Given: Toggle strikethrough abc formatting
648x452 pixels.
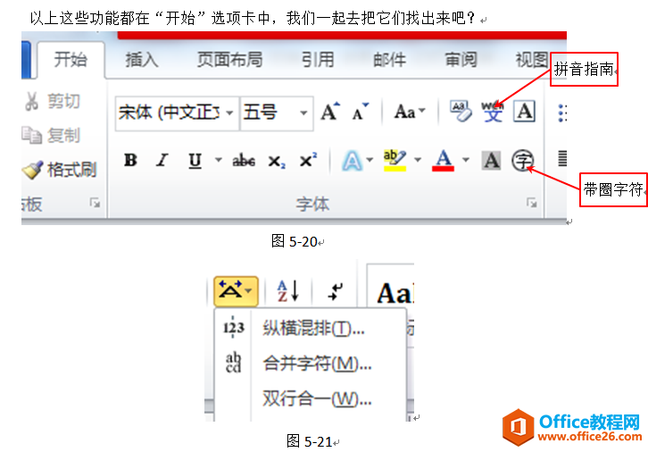Looking at the screenshot, I should click(x=244, y=161).
